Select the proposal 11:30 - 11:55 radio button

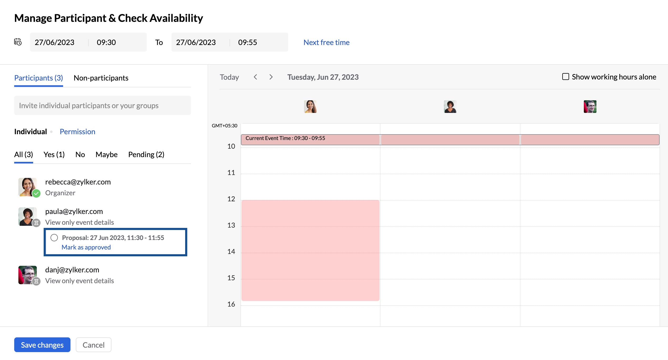pyautogui.click(x=54, y=238)
